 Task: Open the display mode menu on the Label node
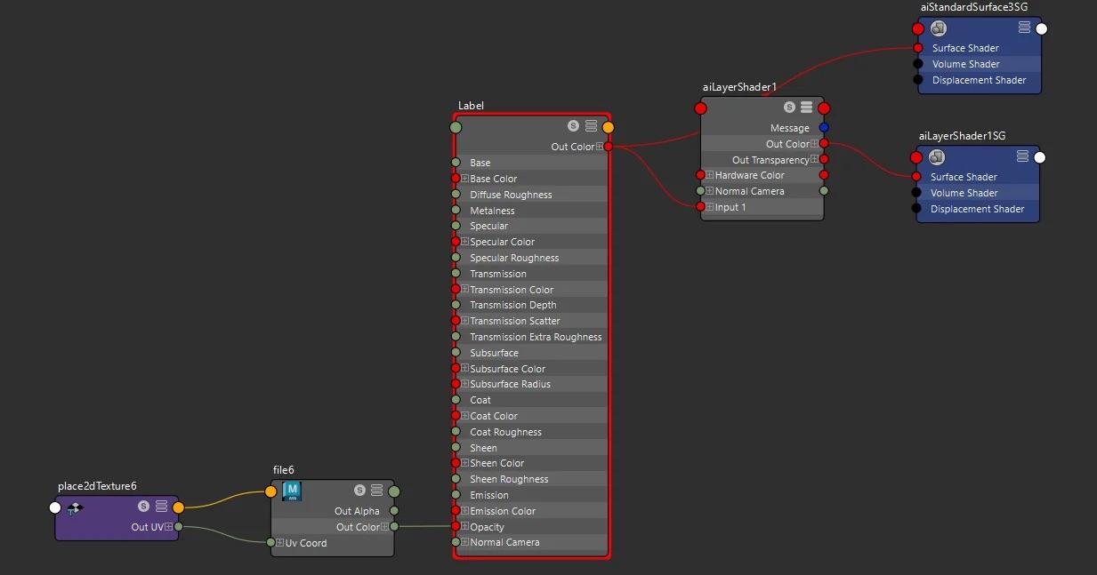pyautogui.click(x=592, y=125)
